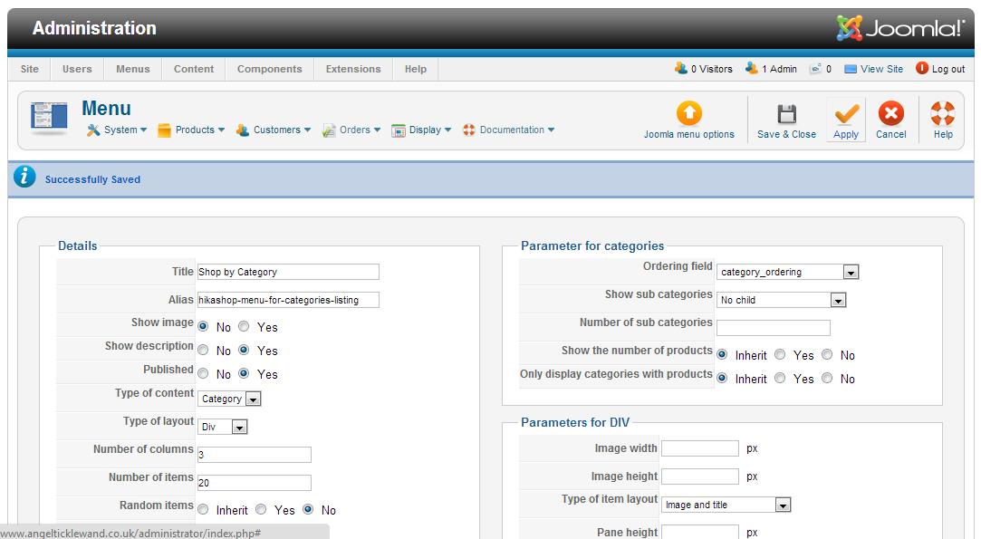Click the red Log out icon
This screenshot has height=539, width=981.
click(x=922, y=68)
